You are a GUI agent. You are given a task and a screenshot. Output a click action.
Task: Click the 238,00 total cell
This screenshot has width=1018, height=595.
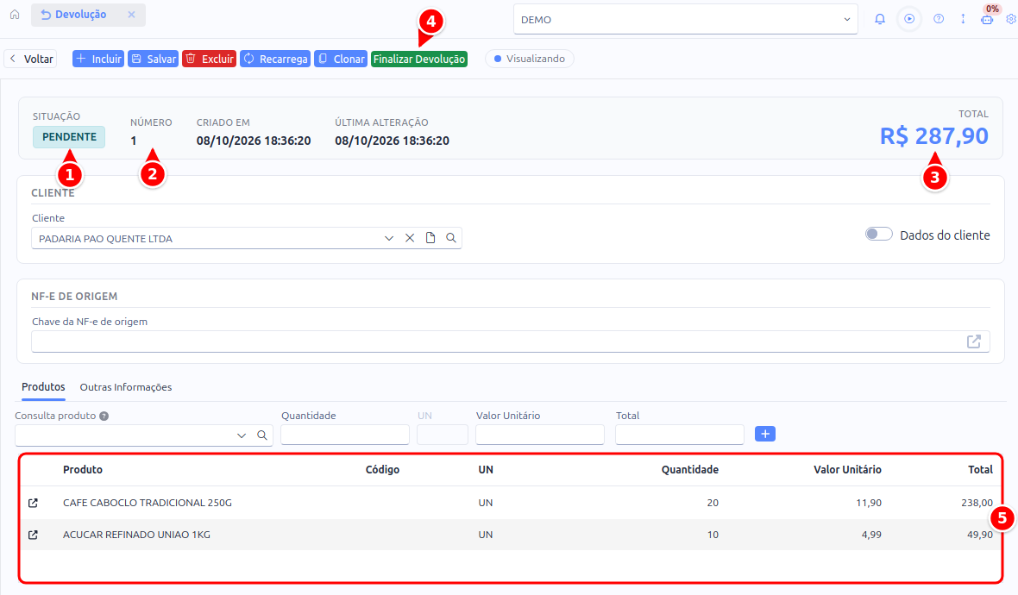coord(977,503)
